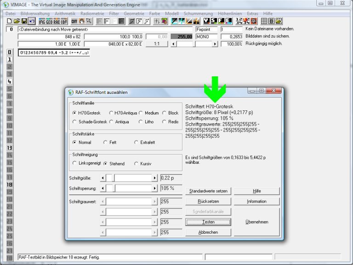Select the hand tool icon
The image size is (353, 265).
point(81,21)
